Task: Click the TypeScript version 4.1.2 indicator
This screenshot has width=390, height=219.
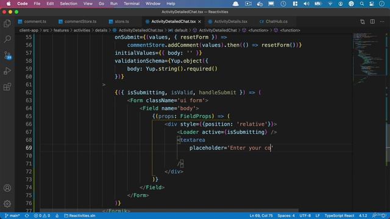Action: coord(363,215)
